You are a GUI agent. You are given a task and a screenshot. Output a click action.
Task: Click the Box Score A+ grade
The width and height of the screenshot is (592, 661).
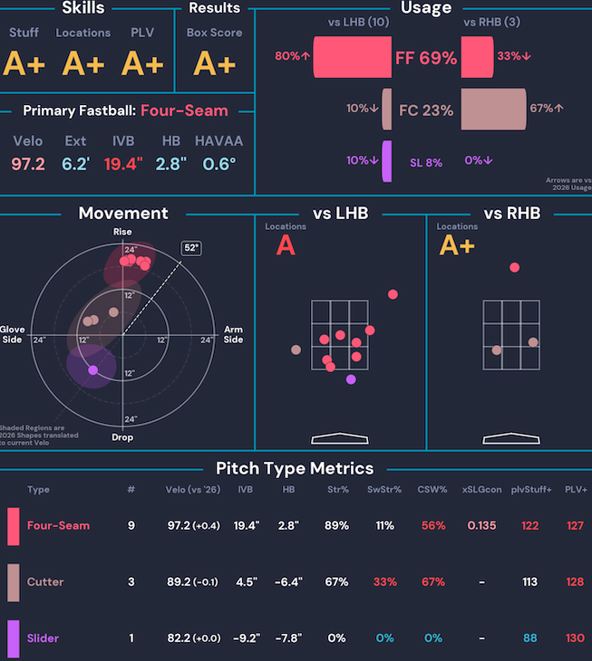(215, 62)
